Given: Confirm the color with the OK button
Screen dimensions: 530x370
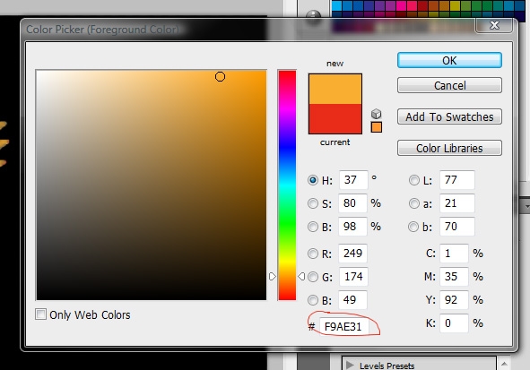Looking at the screenshot, I should (x=449, y=60).
